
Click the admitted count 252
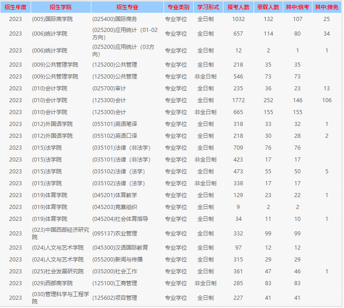268,100
